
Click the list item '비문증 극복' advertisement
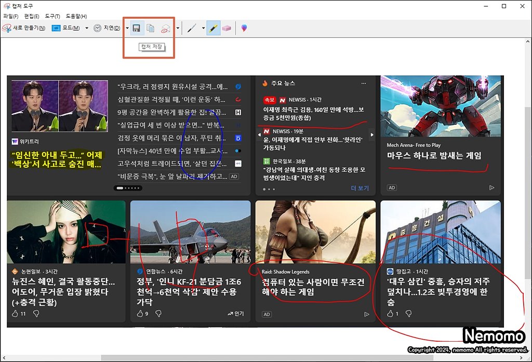[172, 177]
